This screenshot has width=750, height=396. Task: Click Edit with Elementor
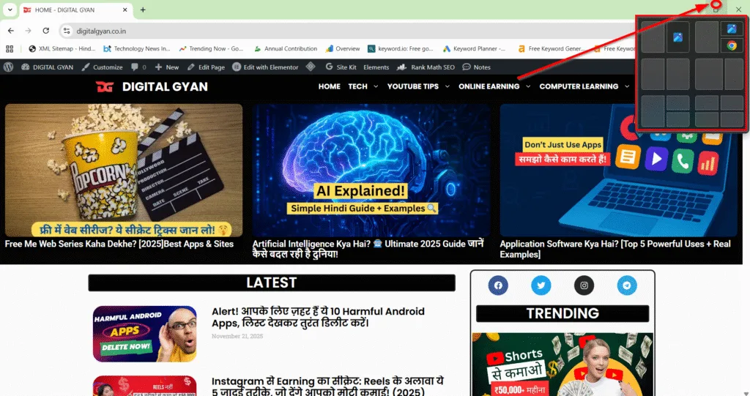265,67
